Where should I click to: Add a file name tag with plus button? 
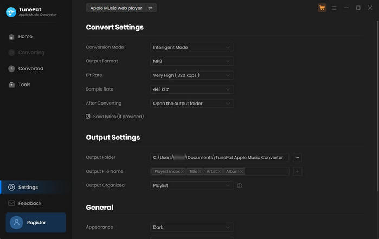[298, 172]
